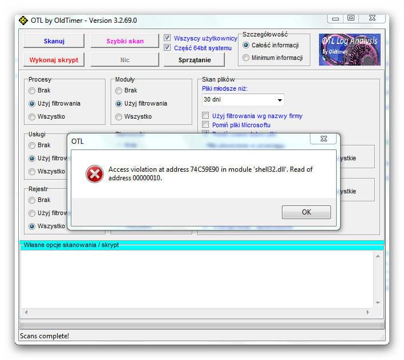404x360 pixels.
Task: Close the OTL main window
Action: pos(372,18)
